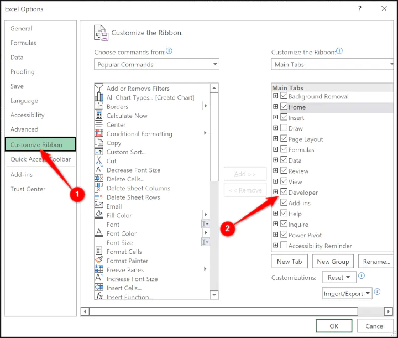Open the Import/Export dropdown
Screen dimensions: 398x338
click(x=347, y=293)
